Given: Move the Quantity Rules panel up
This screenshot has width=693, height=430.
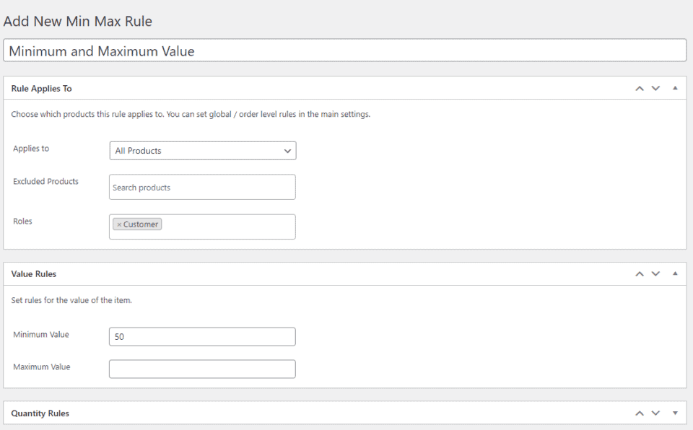Looking at the screenshot, I should [639, 413].
